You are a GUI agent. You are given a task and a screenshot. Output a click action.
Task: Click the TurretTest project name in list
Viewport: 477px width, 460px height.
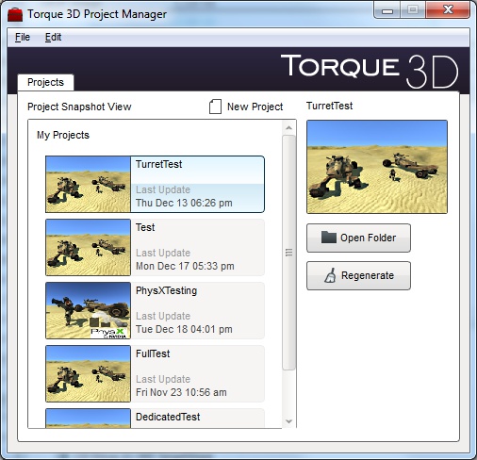click(159, 164)
